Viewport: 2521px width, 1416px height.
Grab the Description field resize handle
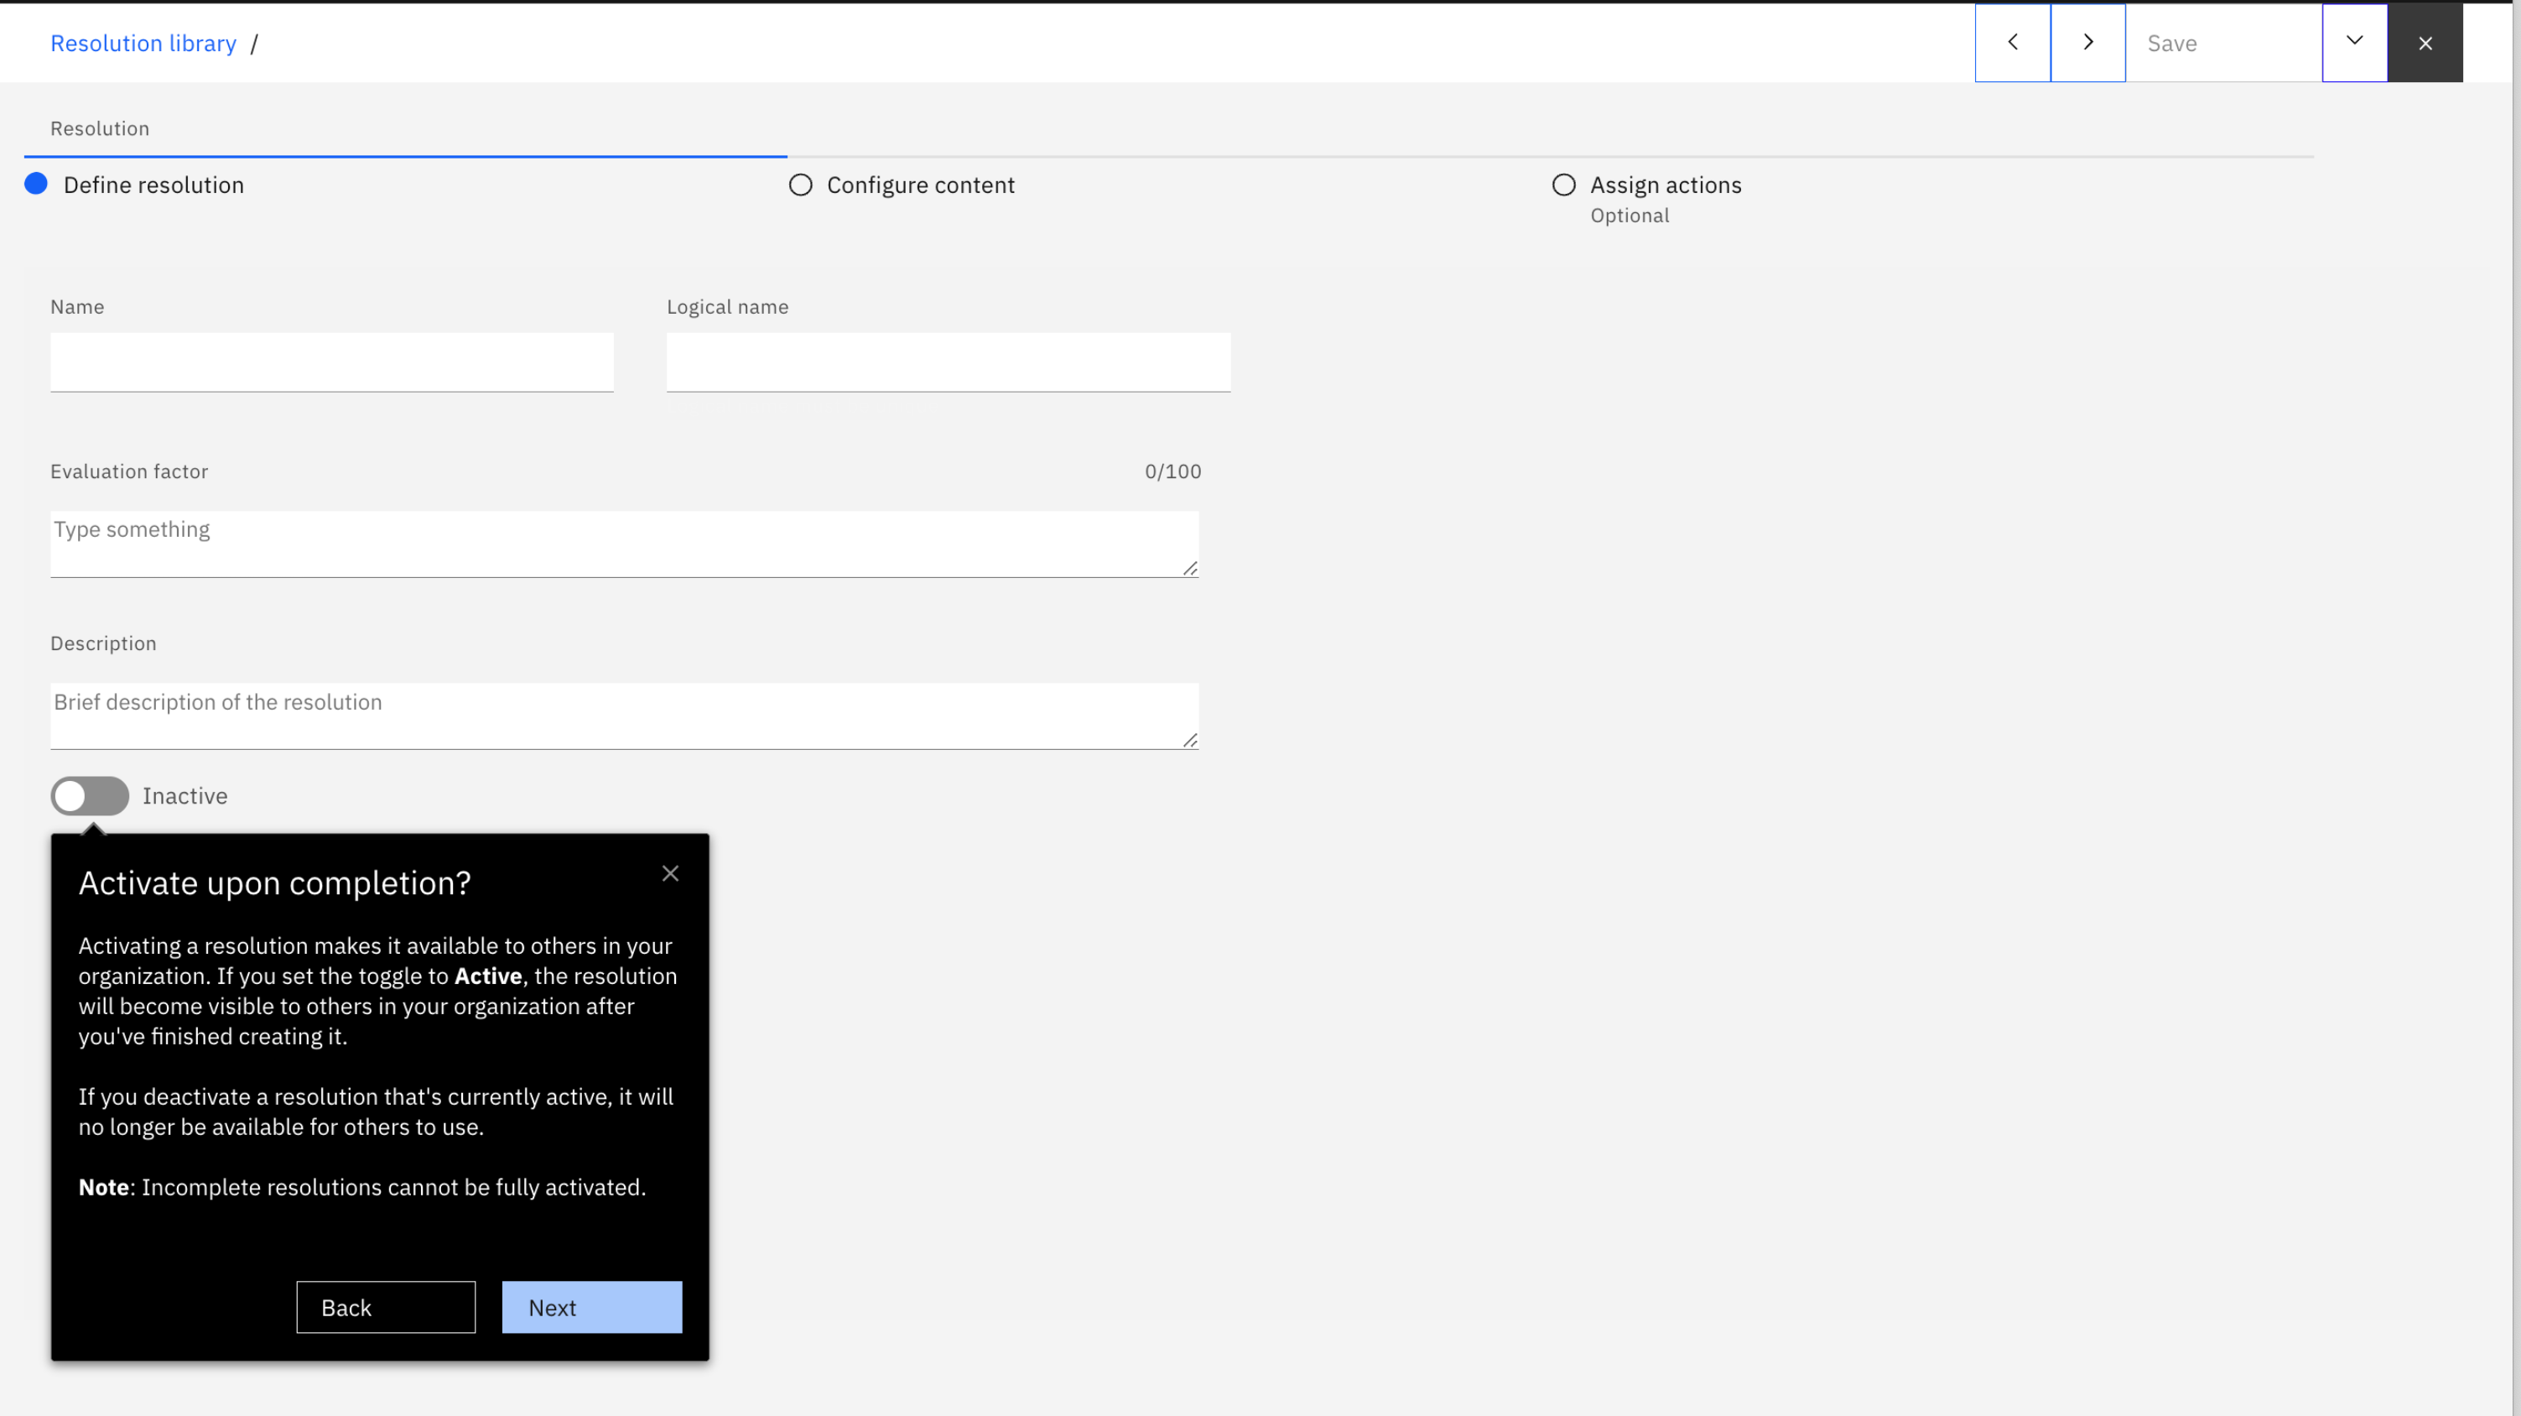coord(1189,741)
